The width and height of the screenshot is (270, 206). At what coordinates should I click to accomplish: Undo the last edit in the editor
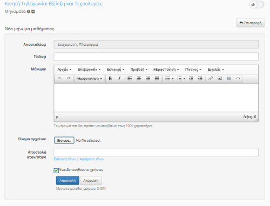[x=60, y=79]
